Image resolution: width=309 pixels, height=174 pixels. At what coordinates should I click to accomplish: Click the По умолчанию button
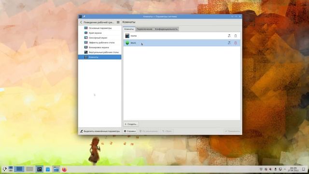point(149,131)
